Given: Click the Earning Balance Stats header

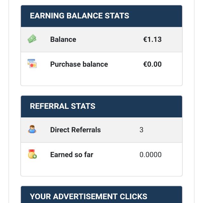Looking at the screenshot, I should point(79,16).
